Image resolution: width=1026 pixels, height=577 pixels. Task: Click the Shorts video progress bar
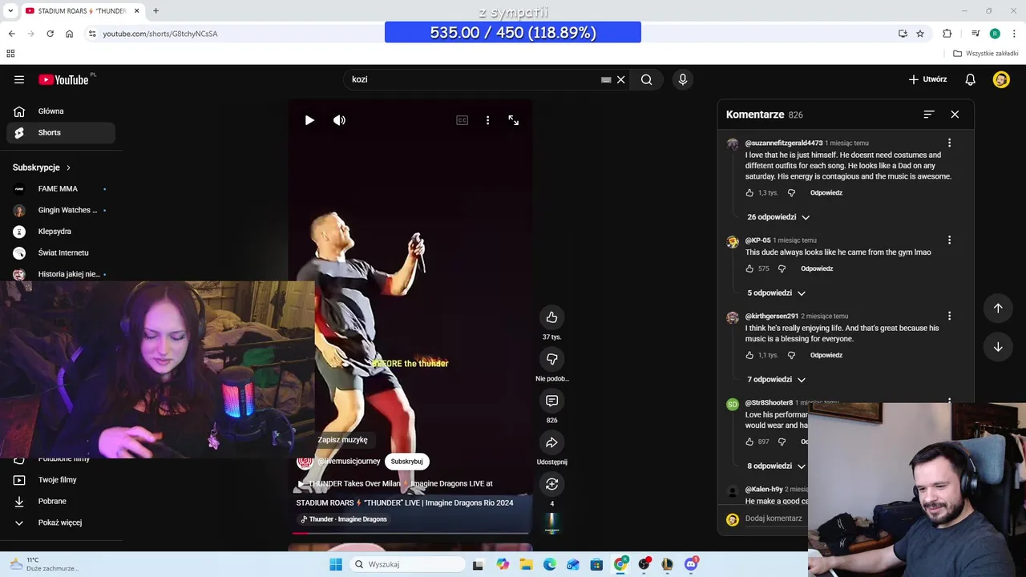click(410, 532)
